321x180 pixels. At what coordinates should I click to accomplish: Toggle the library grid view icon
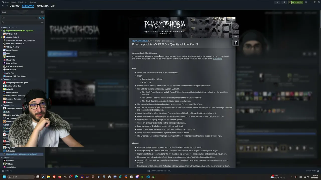pyautogui.click(x=42, y=12)
